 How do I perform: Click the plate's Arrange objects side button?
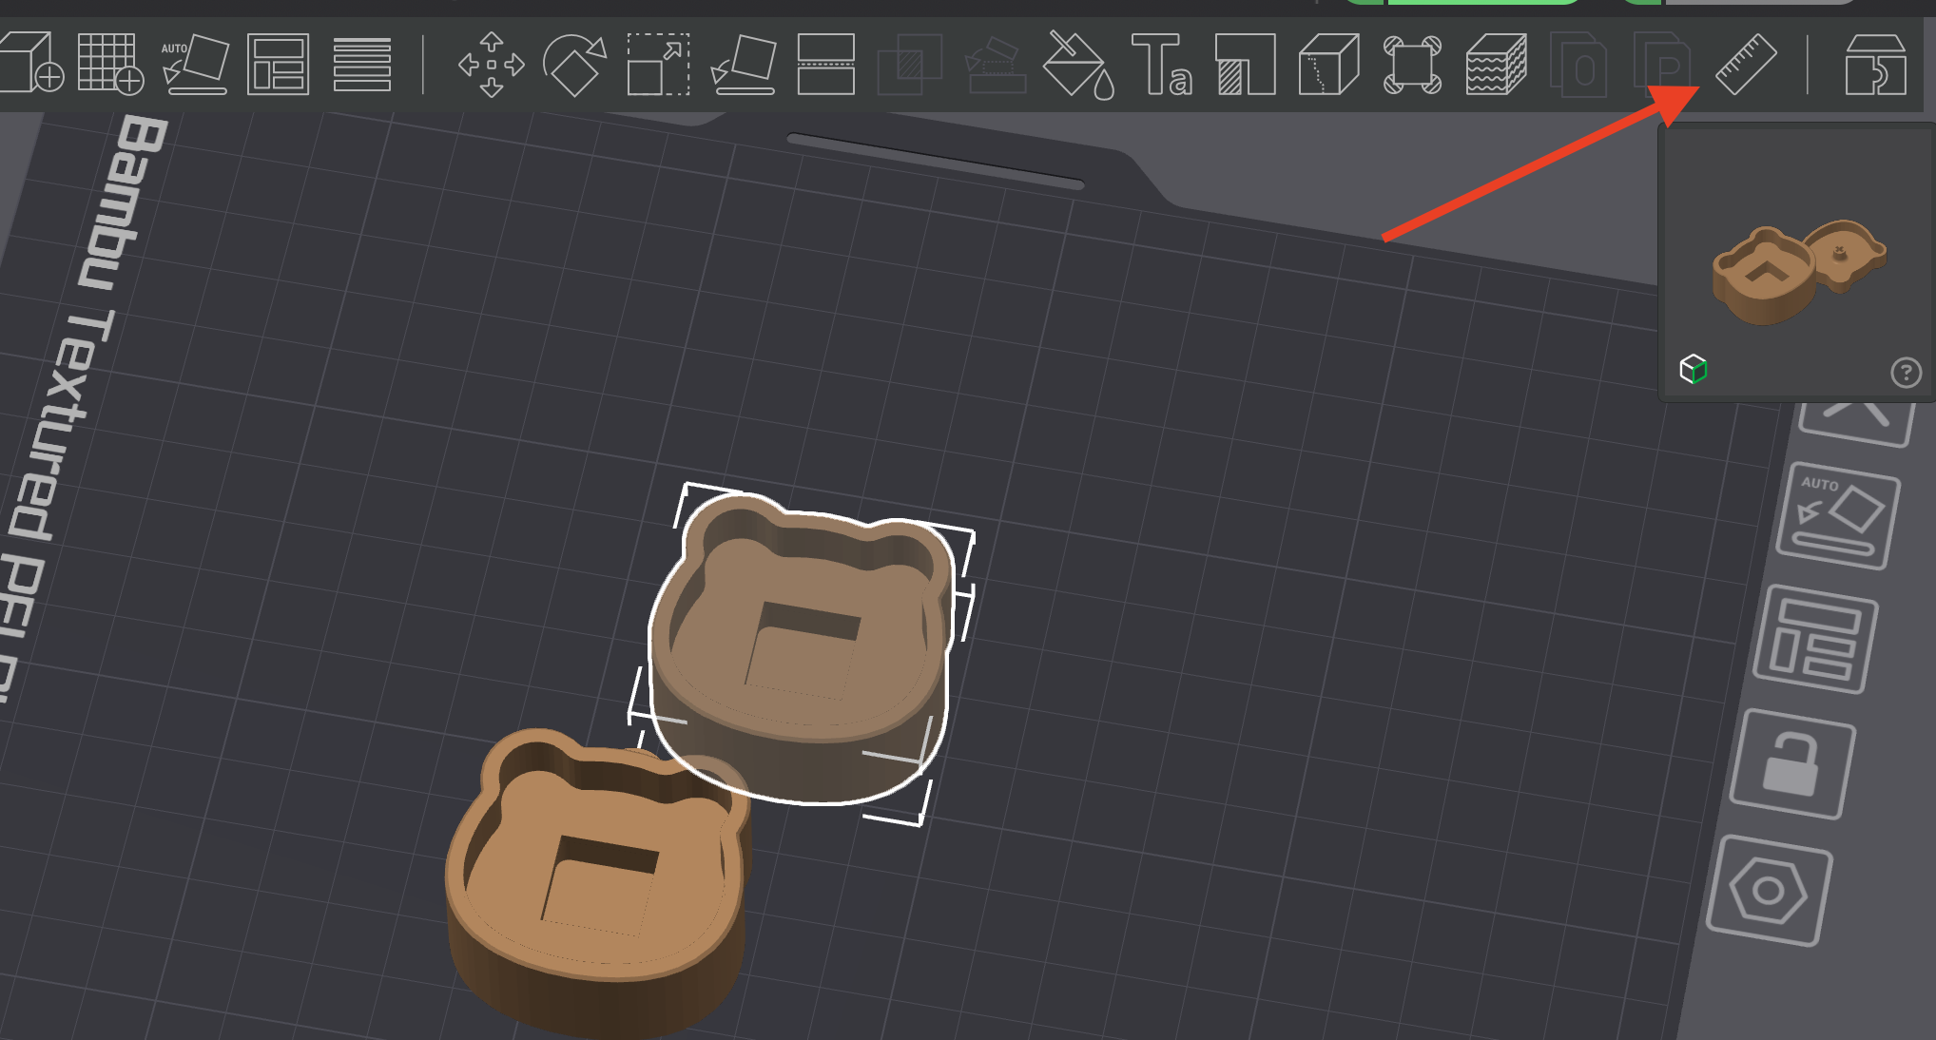(1814, 639)
